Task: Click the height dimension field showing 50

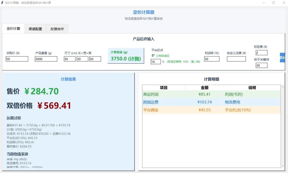Action: 95,59
